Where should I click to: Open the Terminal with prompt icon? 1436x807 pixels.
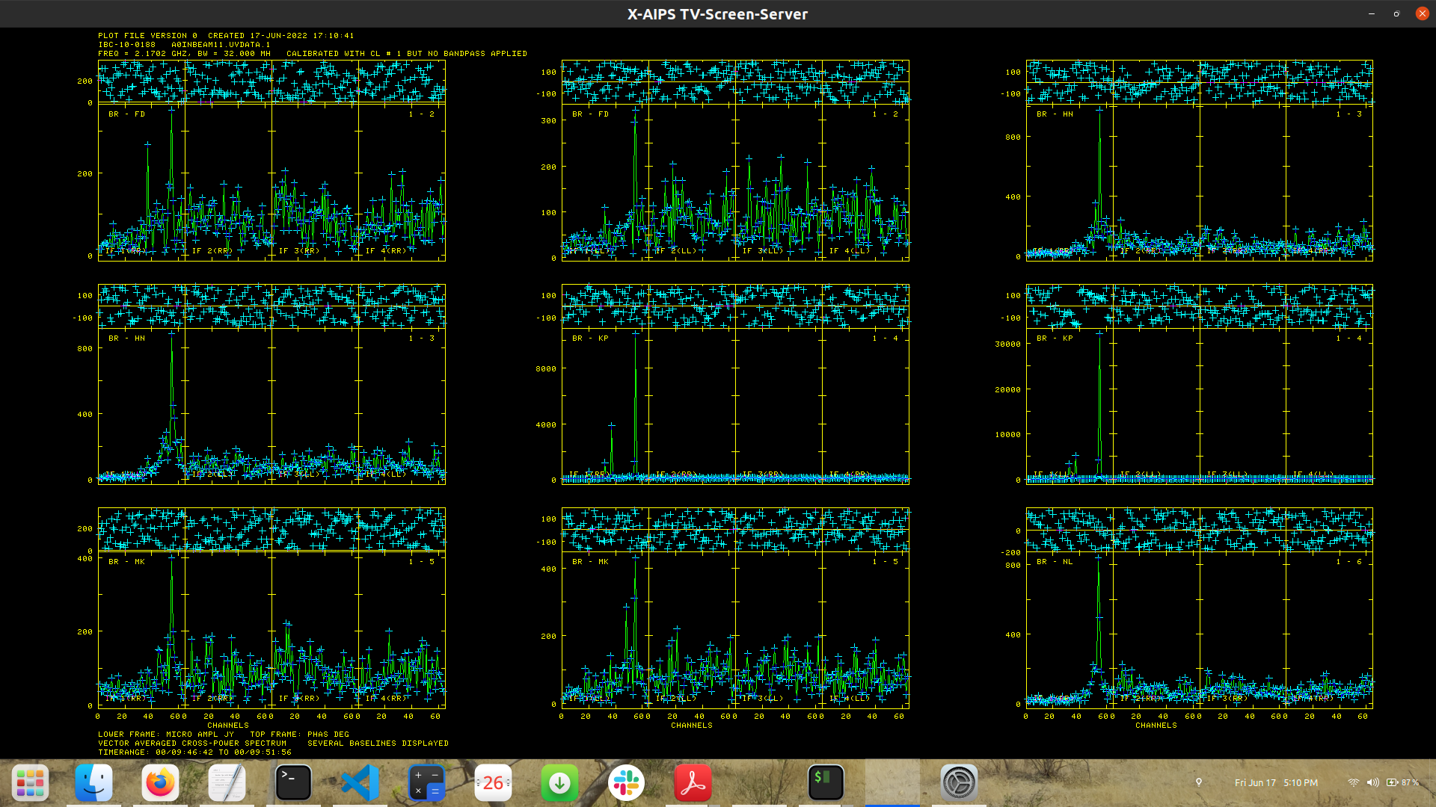[293, 782]
